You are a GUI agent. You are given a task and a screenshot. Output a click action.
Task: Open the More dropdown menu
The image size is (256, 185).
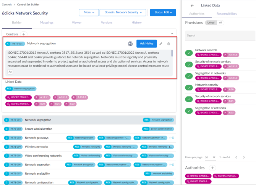(x=89, y=13)
